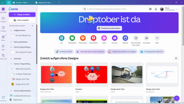Open Startseite in the left sidebar
The width and height of the screenshot is (184, 104).
(3, 10)
